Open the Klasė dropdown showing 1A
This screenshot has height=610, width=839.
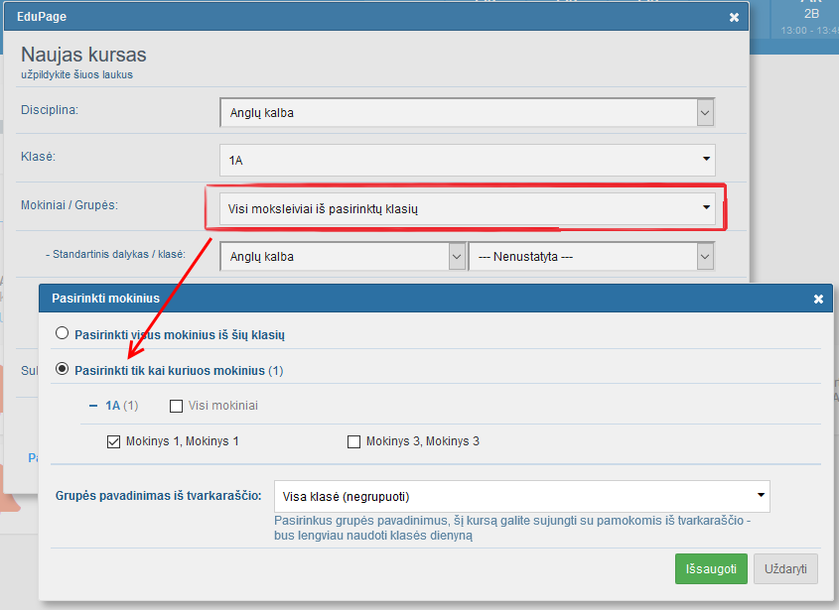467,160
